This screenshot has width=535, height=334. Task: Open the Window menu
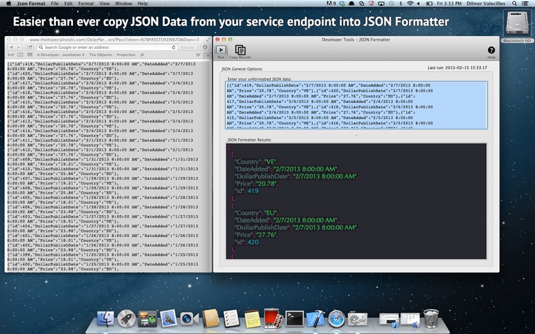(124, 3)
